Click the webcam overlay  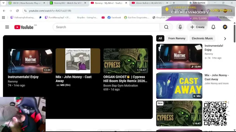[x=23, y=114]
